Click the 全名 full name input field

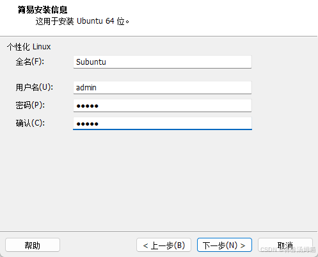coord(163,62)
